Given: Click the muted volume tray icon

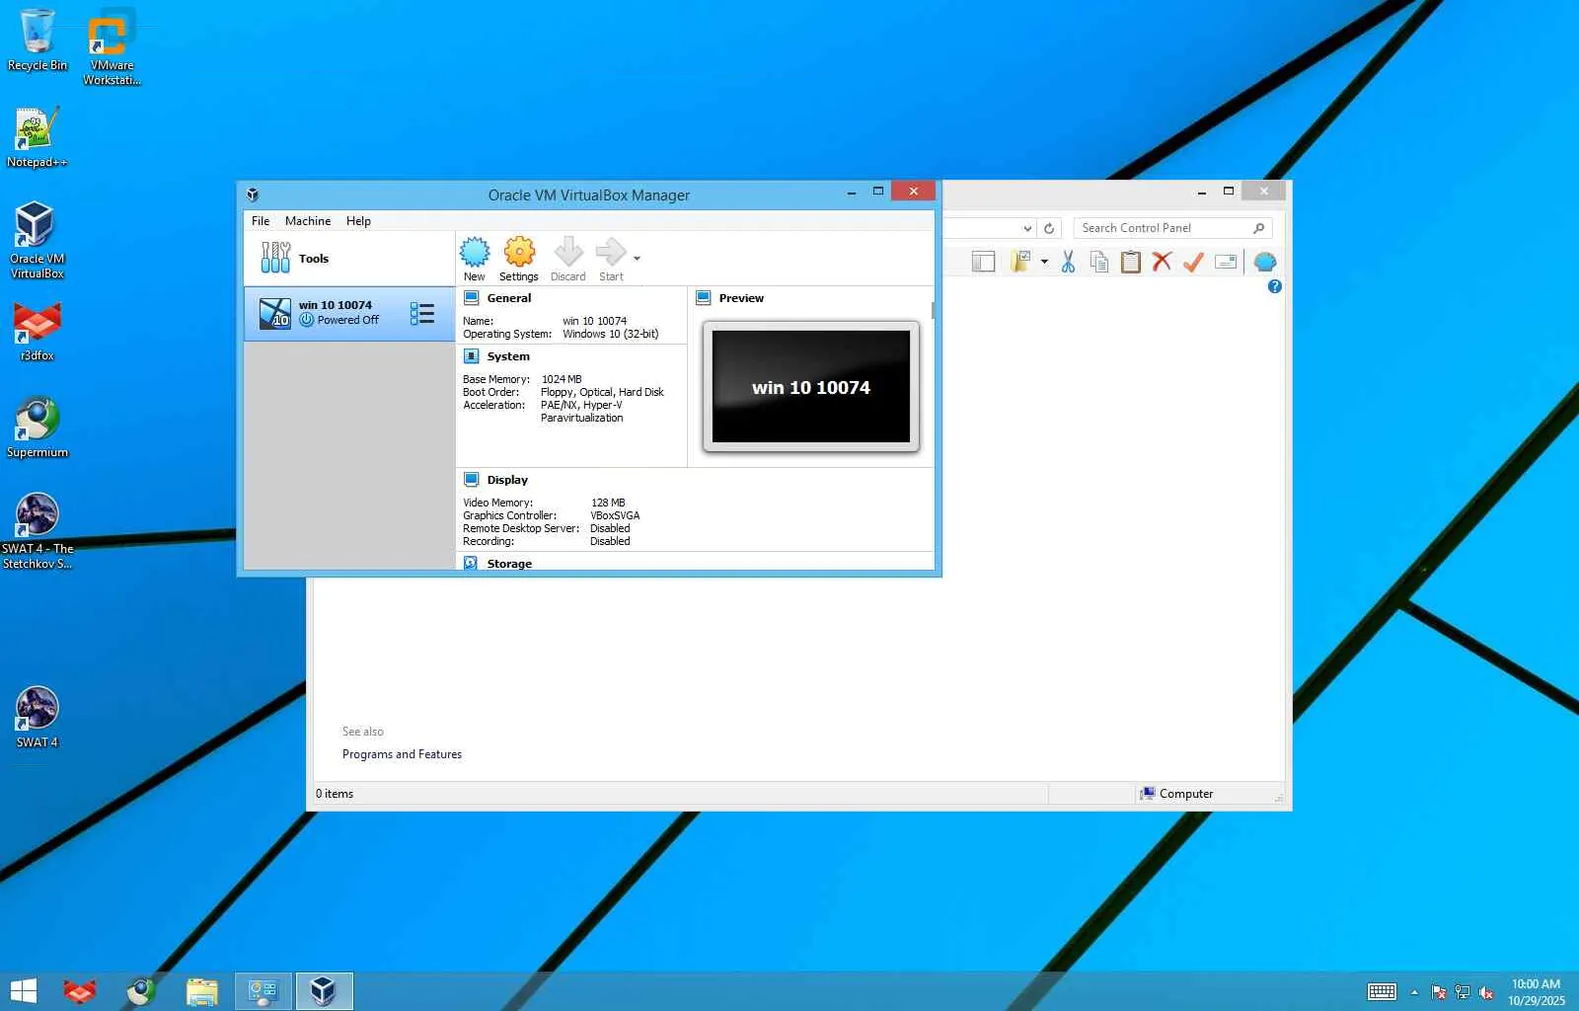Looking at the screenshot, I should pos(1486,992).
